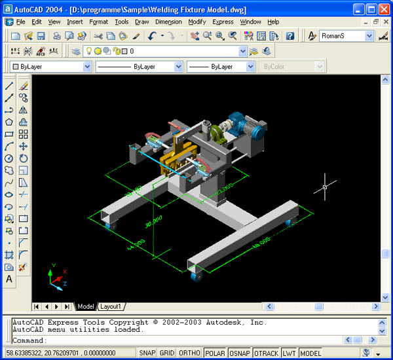Disable OSNAP in status bar
The width and height of the screenshot is (393, 360).
238,353
